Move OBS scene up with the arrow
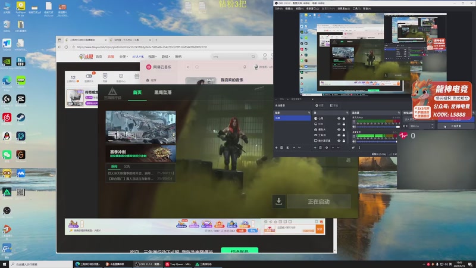This screenshot has width=476, height=268. pos(294,148)
